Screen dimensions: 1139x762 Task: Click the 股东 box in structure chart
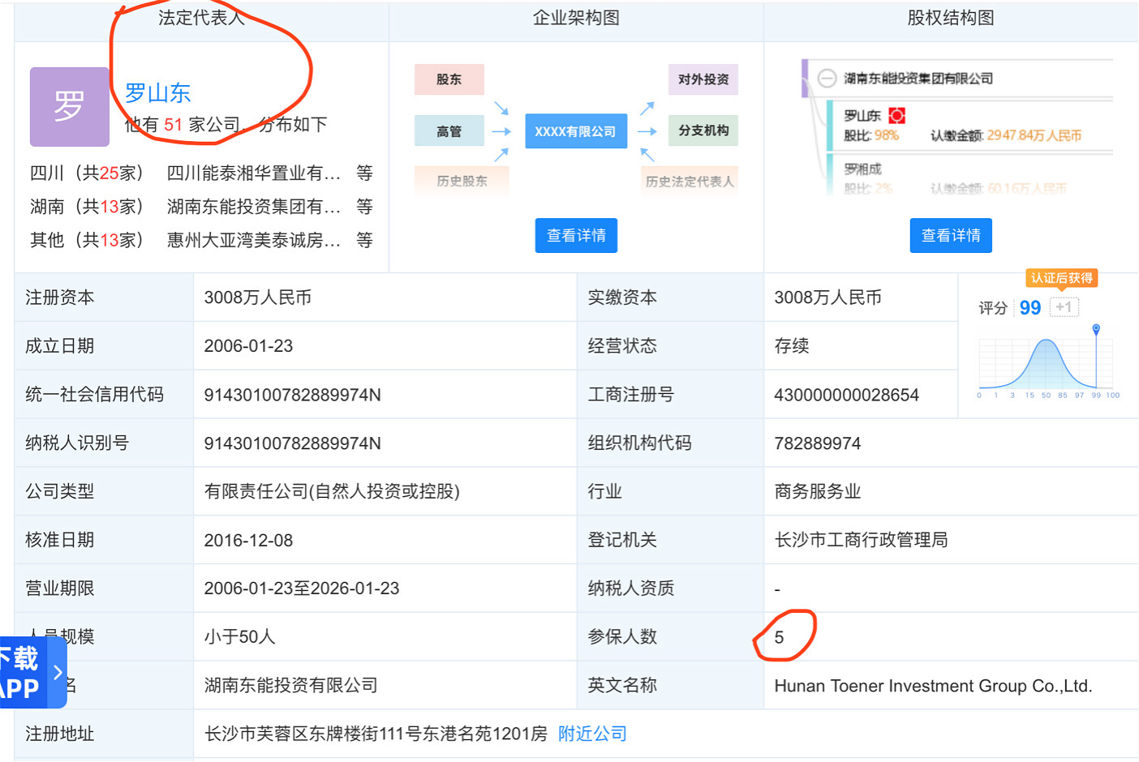click(x=449, y=79)
